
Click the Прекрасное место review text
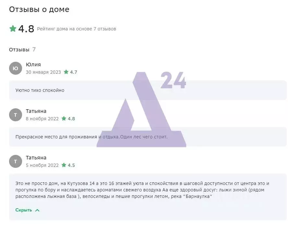tap(91, 137)
